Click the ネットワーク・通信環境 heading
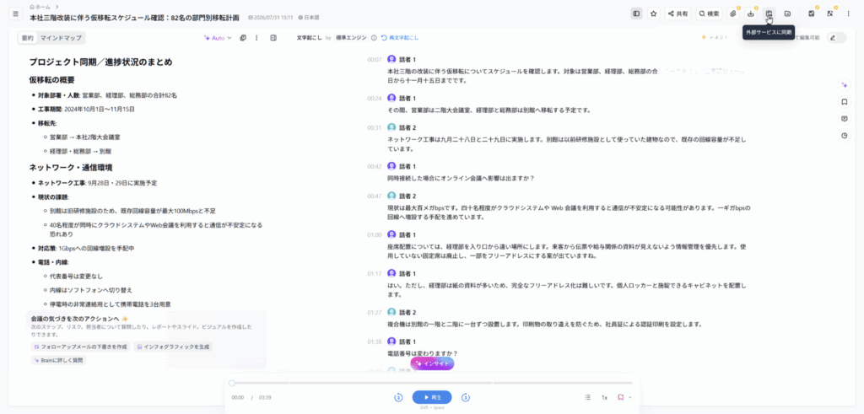The height and width of the screenshot is (414, 864). tap(71, 167)
